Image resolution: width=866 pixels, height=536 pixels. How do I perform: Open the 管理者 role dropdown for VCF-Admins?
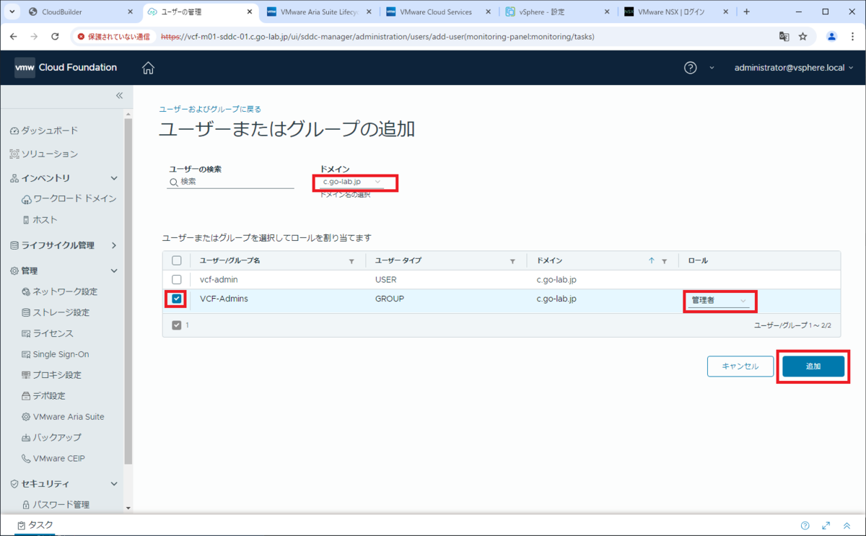coord(718,300)
